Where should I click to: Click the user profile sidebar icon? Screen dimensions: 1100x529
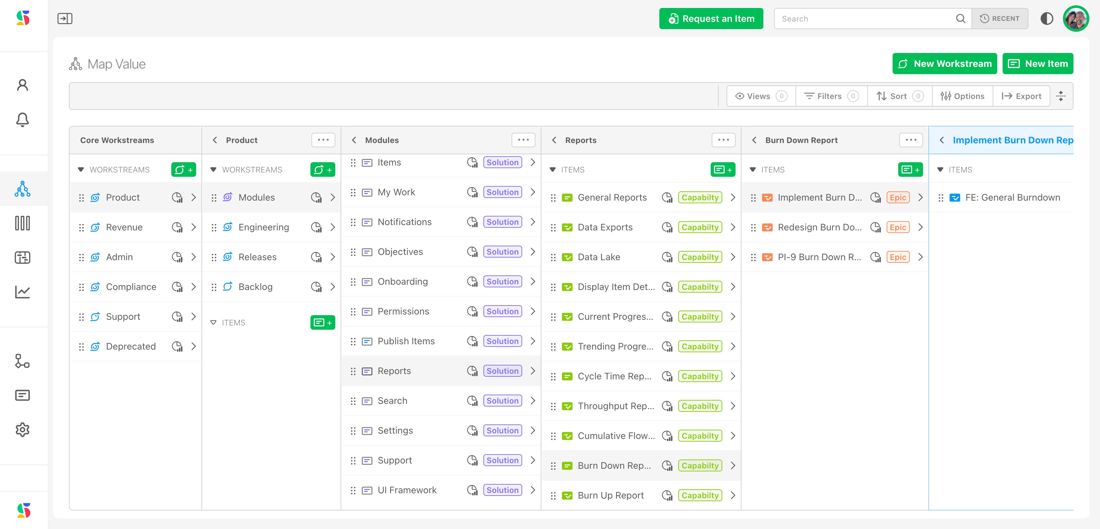click(x=22, y=85)
